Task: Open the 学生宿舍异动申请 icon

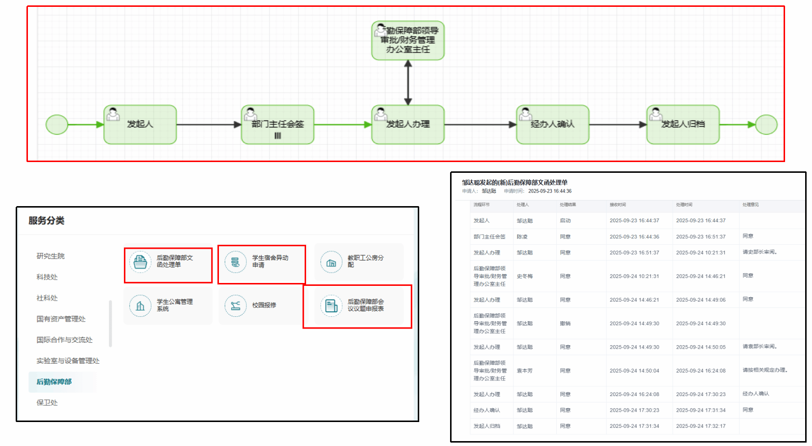Action: click(x=236, y=262)
